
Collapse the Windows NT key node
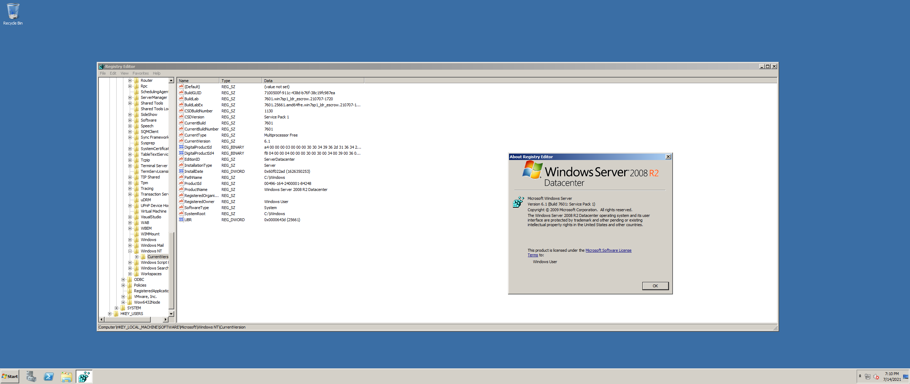point(130,251)
